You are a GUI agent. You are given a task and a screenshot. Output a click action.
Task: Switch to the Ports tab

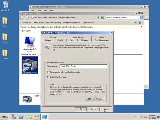tap(72, 40)
